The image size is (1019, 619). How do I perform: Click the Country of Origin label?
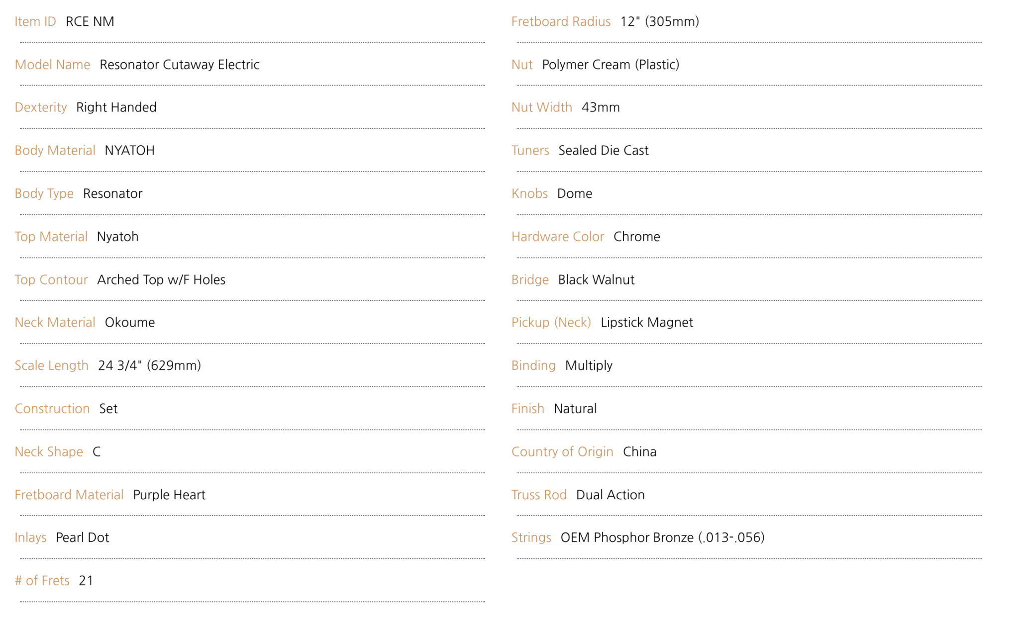click(x=562, y=451)
